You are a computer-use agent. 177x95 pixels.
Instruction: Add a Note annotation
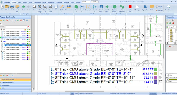click(x=152, y=8)
